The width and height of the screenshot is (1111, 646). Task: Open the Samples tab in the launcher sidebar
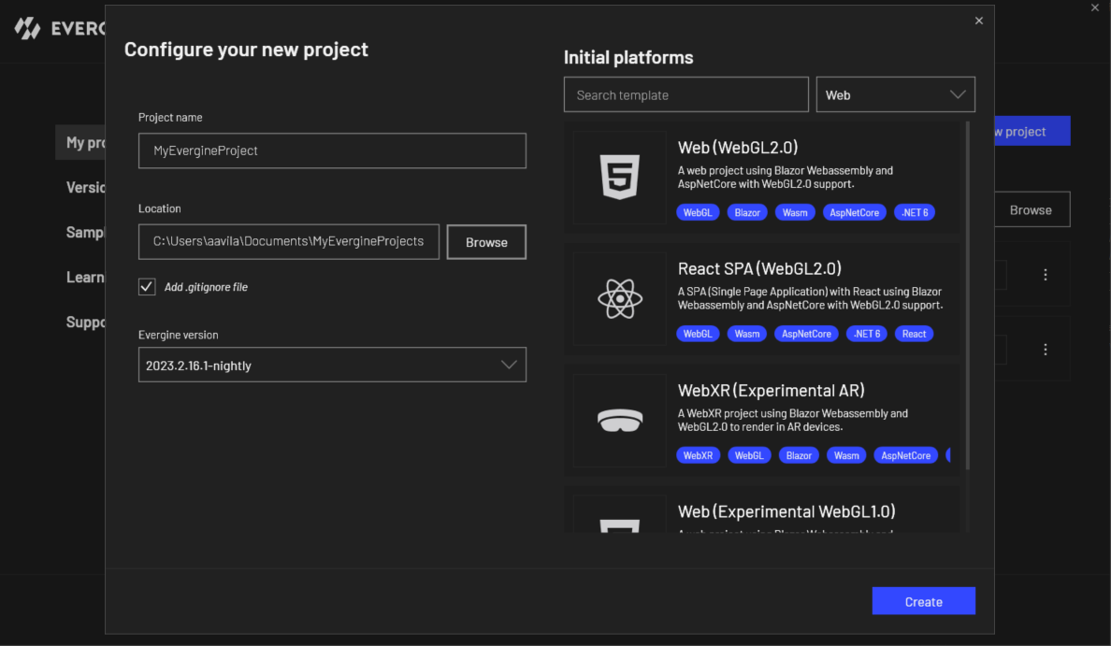pos(85,233)
